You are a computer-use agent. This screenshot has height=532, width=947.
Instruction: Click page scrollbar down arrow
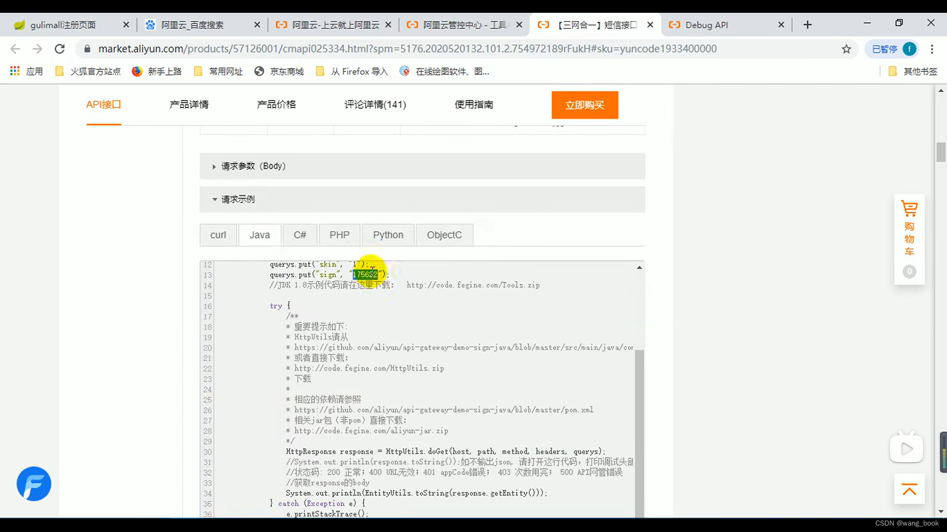tap(941, 512)
